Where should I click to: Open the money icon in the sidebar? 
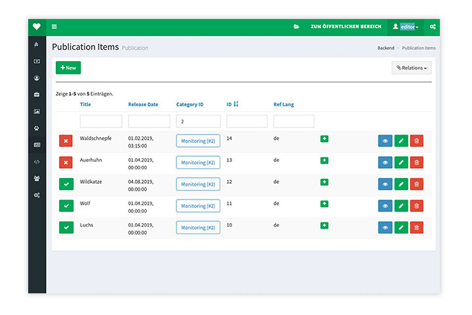pos(37,61)
